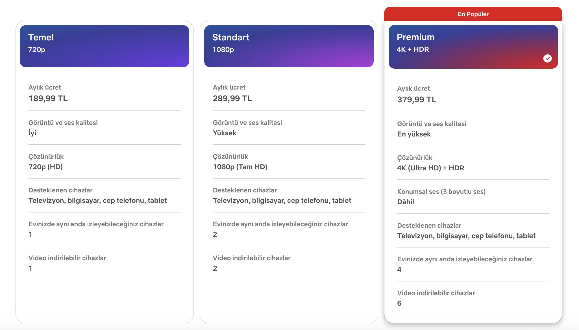Viewport: 579px width, 330px height.
Task: Select the Standart 1080p plan header
Action: pyautogui.click(x=289, y=46)
